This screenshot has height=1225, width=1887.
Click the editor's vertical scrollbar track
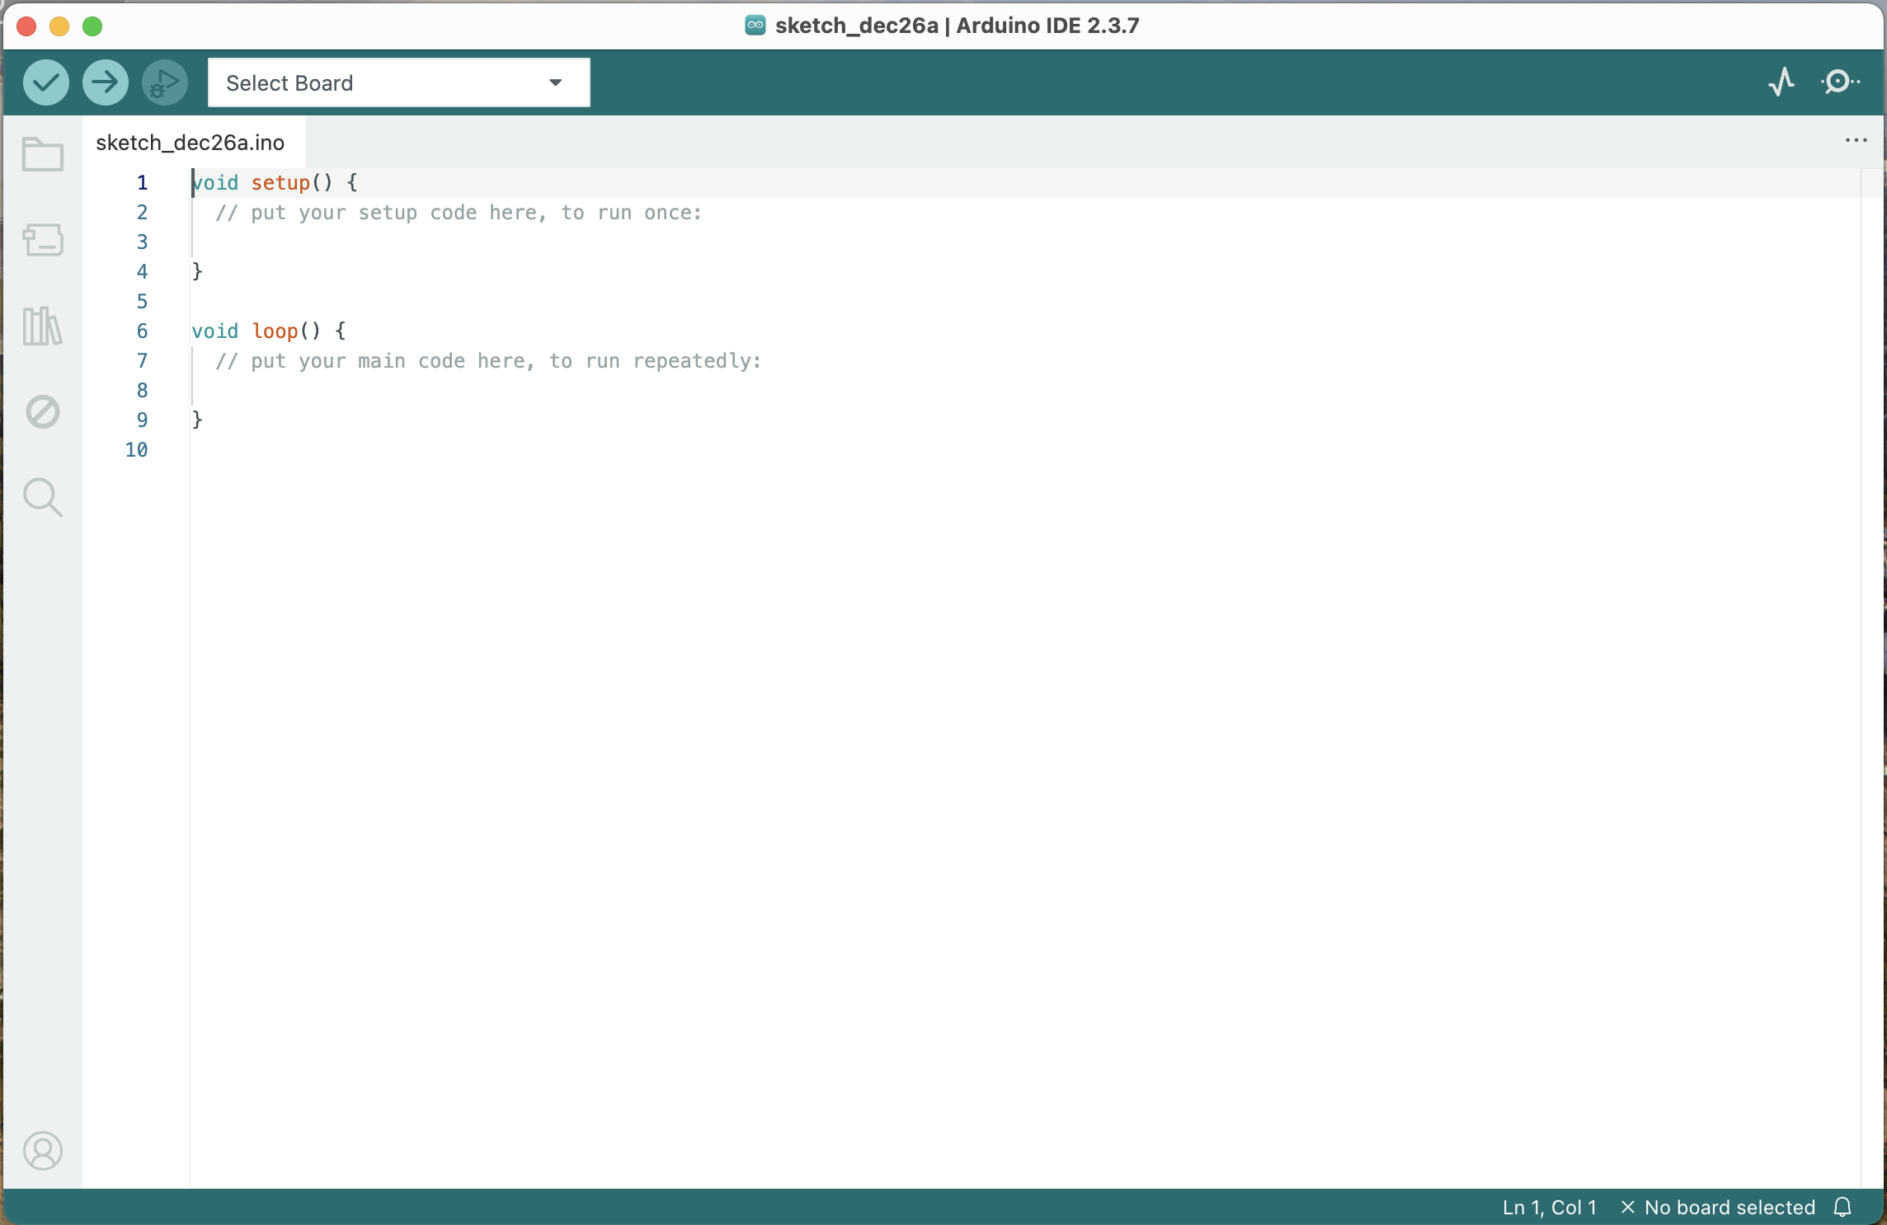tap(1872, 659)
